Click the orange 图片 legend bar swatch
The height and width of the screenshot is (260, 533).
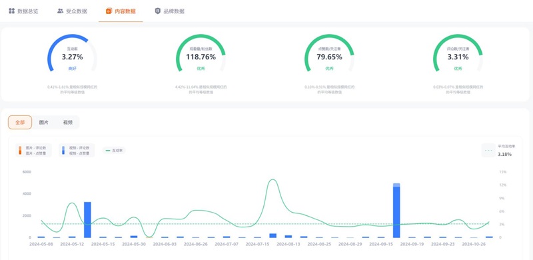[x=20, y=151]
